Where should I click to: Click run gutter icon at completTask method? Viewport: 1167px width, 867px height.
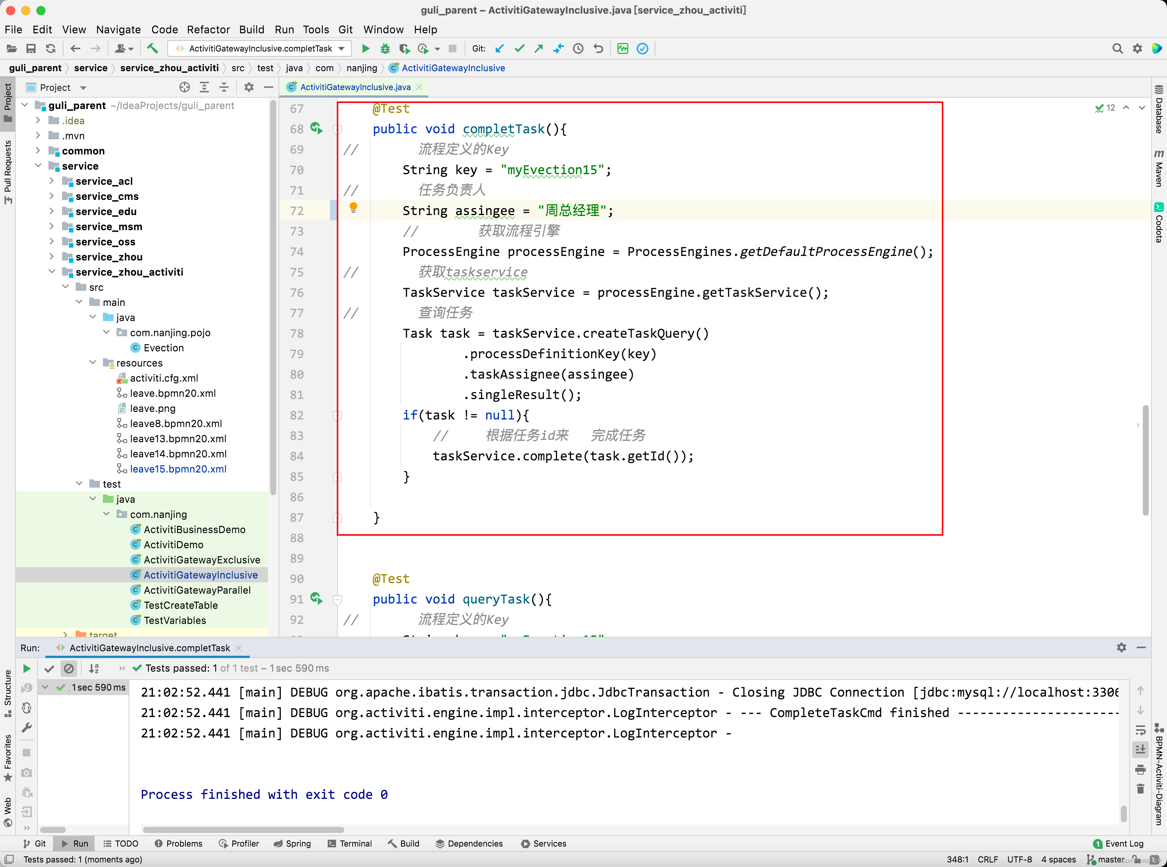point(316,129)
